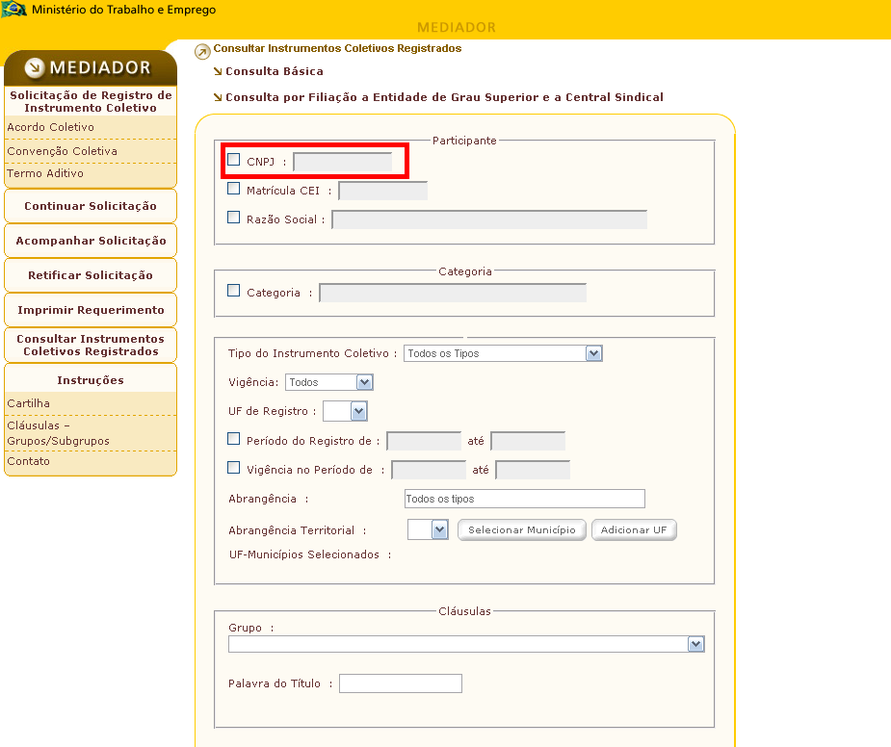The width and height of the screenshot is (891, 747).
Task: Click the Selecionar Município button
Action: (521, 530)
